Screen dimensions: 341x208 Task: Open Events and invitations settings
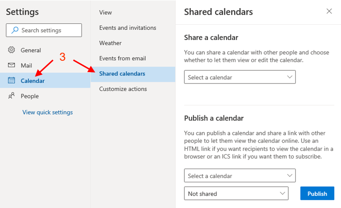pos(127,28)
